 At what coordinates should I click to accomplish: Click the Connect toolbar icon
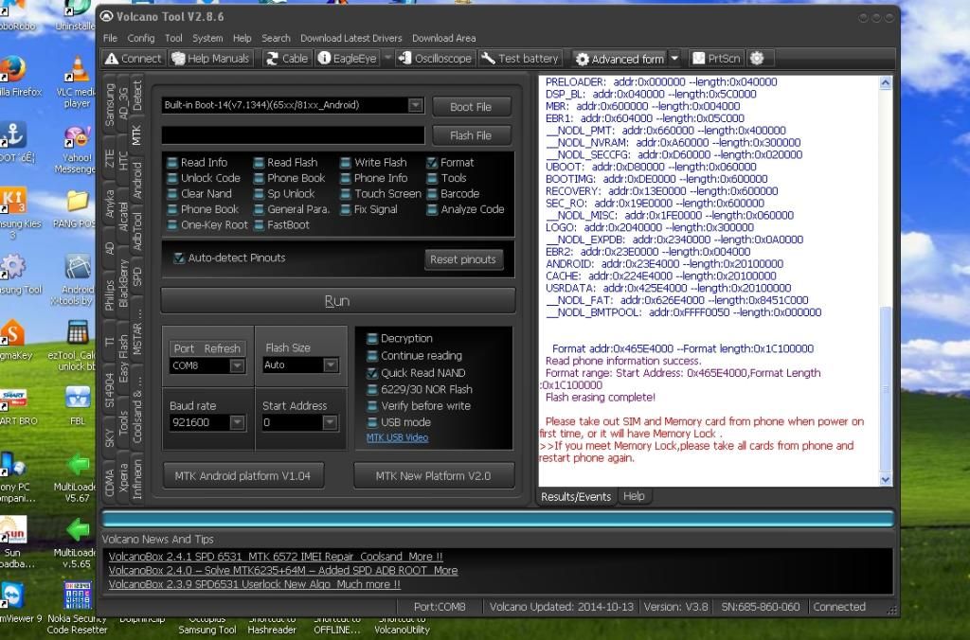(x=133, y=59)
